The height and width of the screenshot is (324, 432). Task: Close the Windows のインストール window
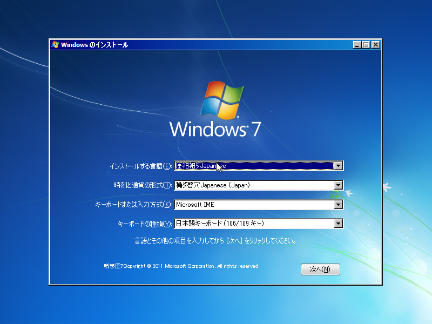pyautogui.click(x=375, y=45)
